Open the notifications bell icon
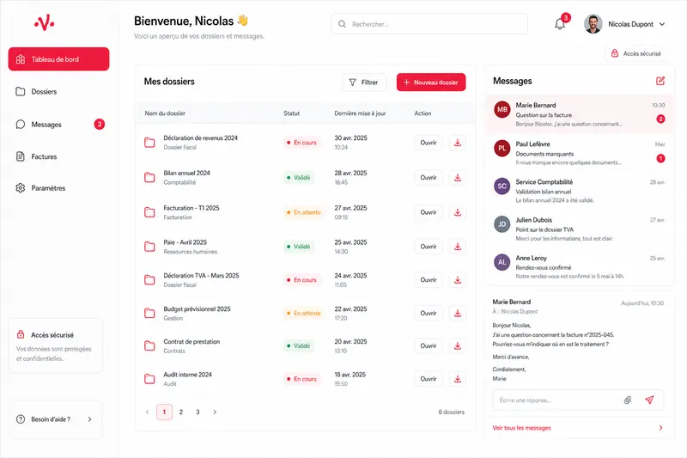Screen dimensions: 687x458 [x=560, y=24]
